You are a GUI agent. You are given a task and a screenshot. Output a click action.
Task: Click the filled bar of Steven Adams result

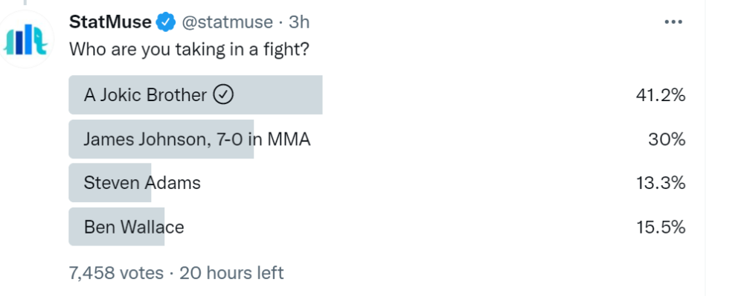tap(110, 183)
